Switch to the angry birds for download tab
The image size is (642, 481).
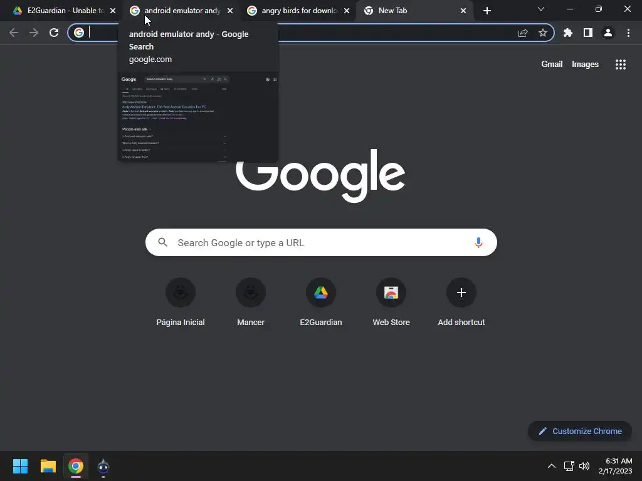(x=299, y=11)
